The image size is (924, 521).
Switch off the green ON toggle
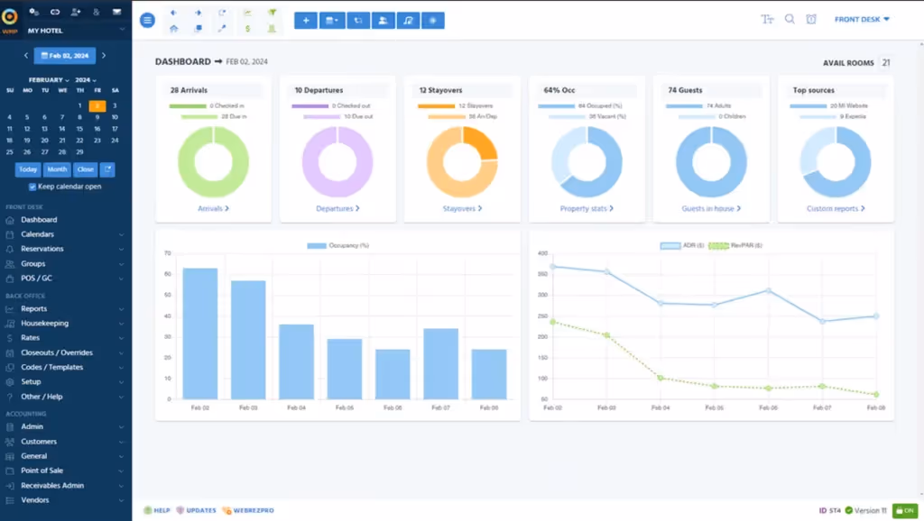(x=905, y=509)
